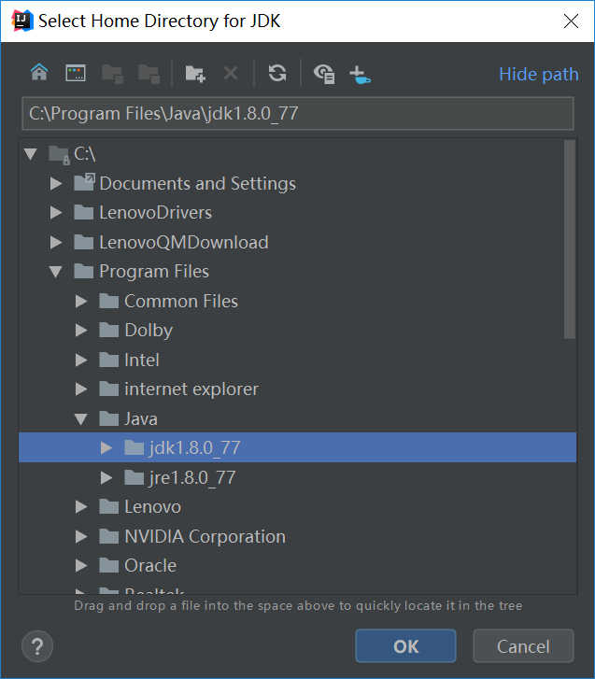Image resolution: width=595 pixels, height=679 pixels.
Task: Go to project directory icon
Action: pyautogui.click(x=113, y=73)
